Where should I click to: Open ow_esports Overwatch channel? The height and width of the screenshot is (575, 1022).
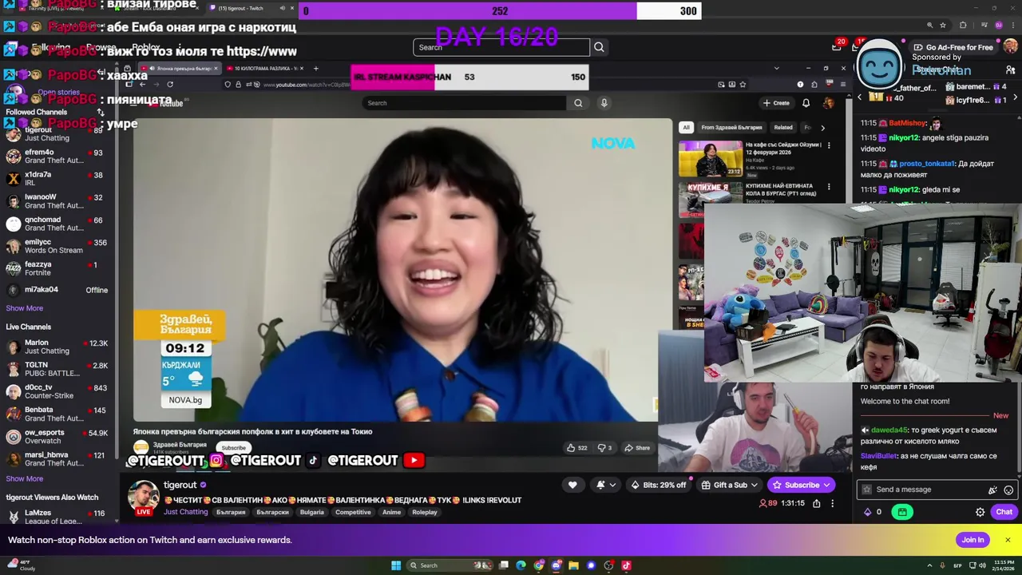56,436
